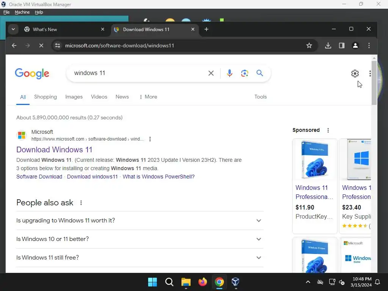Switch to Chrome in taskbar
The width and height of the screenshot is (388, 291).
(x=219, y=282)
